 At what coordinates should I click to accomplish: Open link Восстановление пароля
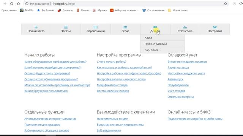(113, 91)
